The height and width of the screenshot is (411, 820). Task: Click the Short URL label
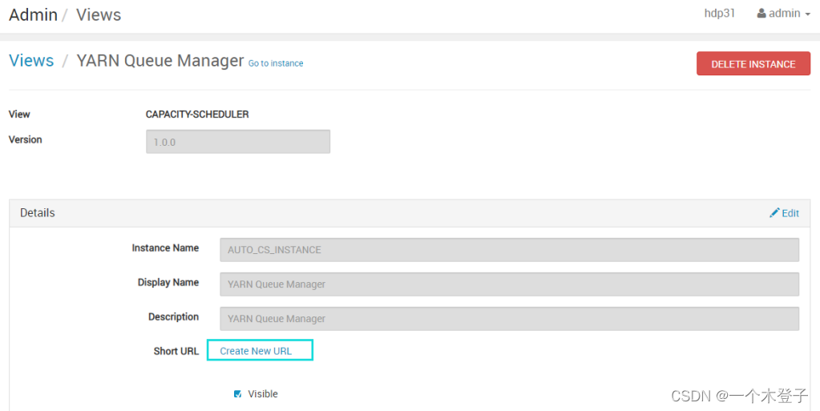pyautogui.click(x=176, y=351)
